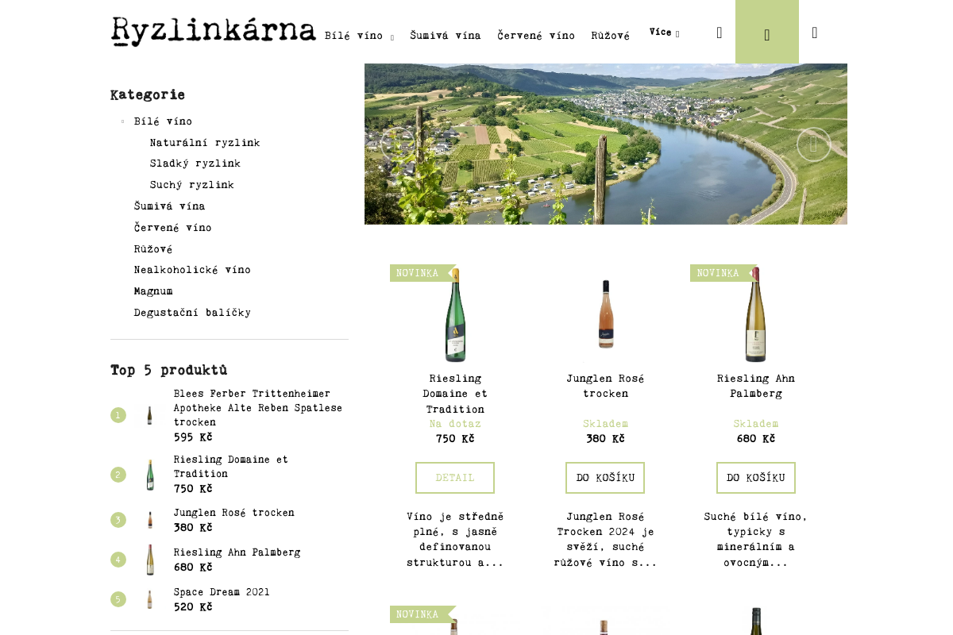Viewport: 953px width, 635px height.
Task: Click the next-slide arrow on the banner
Action: coord(813,144)
